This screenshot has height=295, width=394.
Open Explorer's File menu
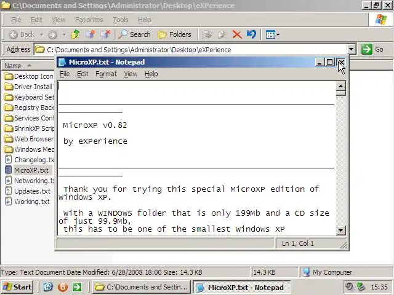[x=16, y=20]
